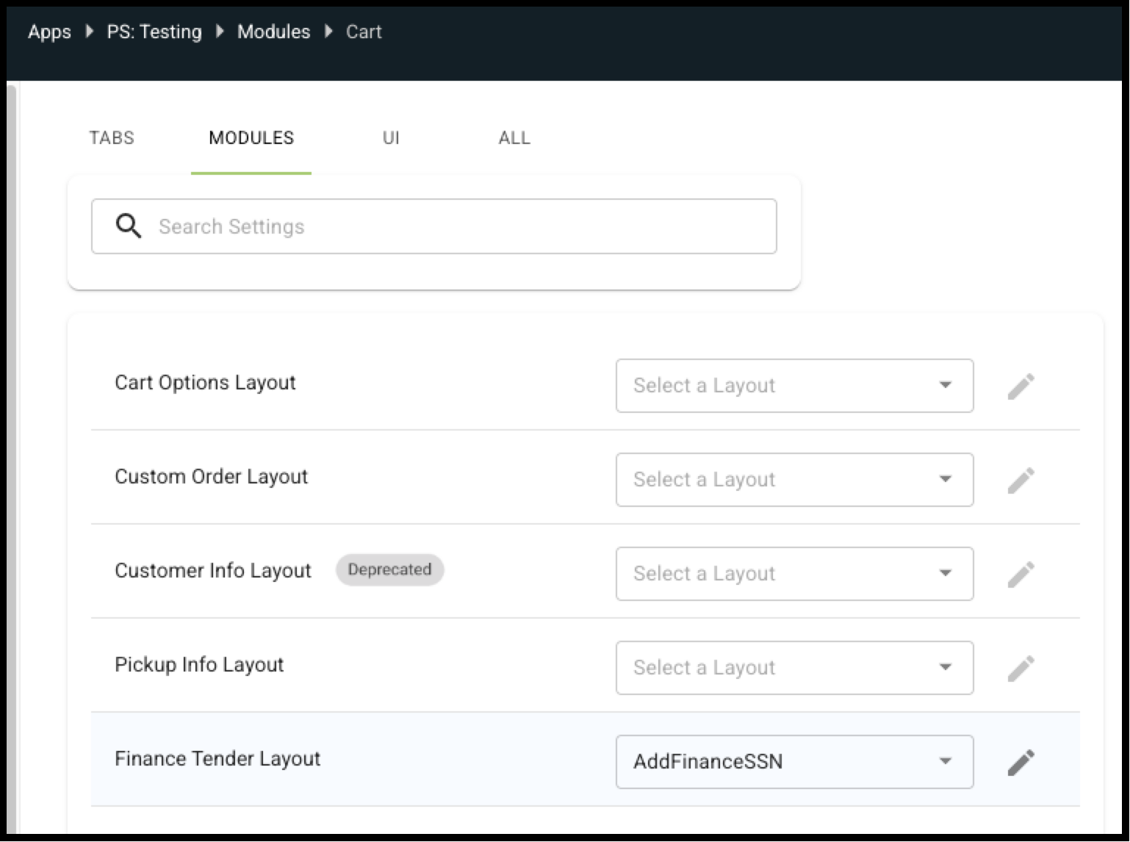Screen dimensions: 1130x842
Task: Open the Pickup Info Layout selector
Action: click(x=794, y=668)
